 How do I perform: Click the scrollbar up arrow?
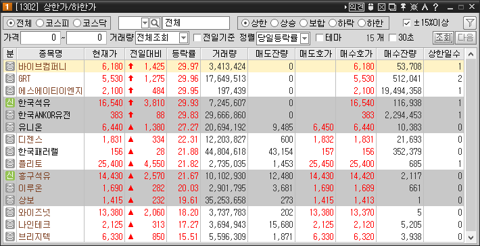471,54
